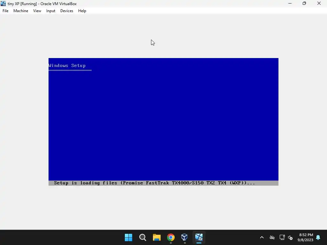Open the Windows Start menu
Viewport: 327px width, 245px height.
(x=128, y=237)
